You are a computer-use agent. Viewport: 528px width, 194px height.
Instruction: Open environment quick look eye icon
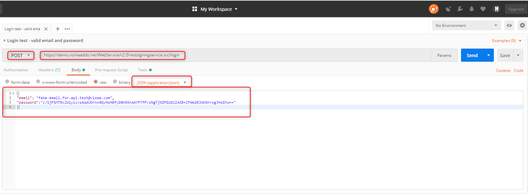pos(509,25)
